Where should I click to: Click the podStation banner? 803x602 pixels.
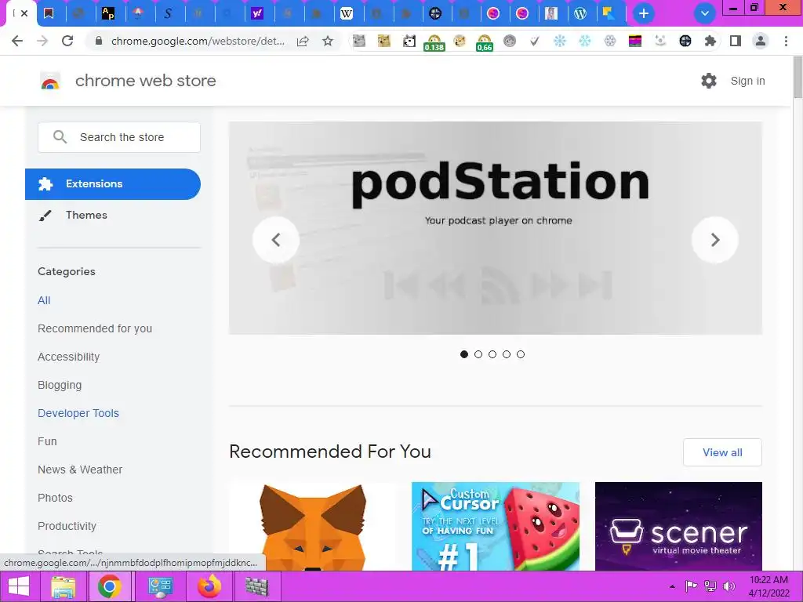496,228
